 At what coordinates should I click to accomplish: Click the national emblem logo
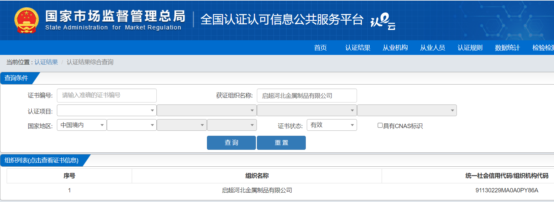[x=27, y=20]
